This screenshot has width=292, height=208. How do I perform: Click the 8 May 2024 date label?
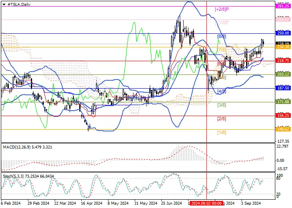pos(118,203)
